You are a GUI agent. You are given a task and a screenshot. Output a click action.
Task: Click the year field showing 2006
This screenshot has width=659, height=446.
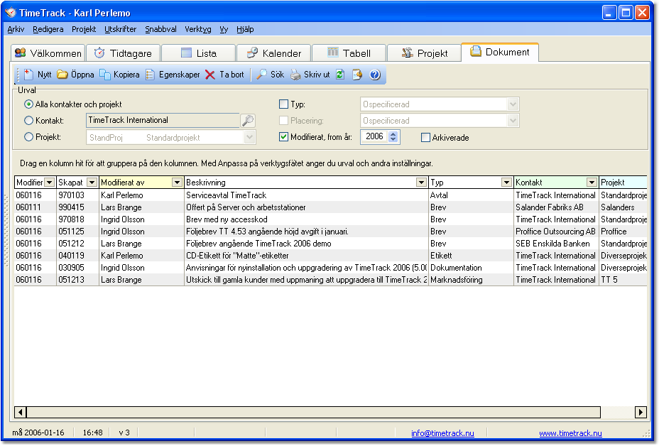[x=374, y=136]
